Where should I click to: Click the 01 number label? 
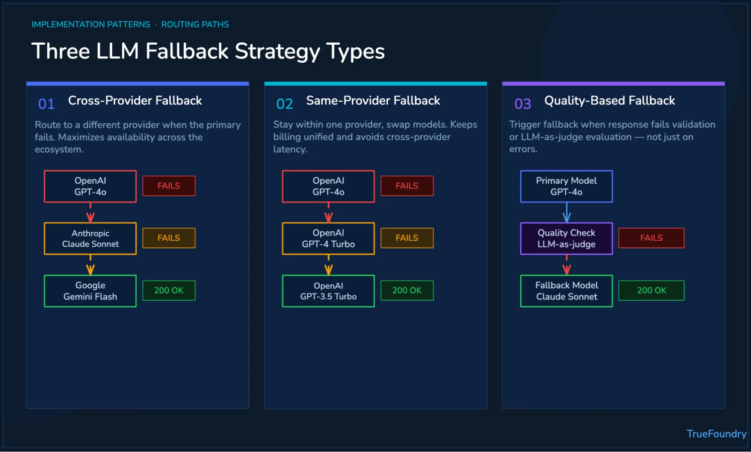click(x=46, y=104)
